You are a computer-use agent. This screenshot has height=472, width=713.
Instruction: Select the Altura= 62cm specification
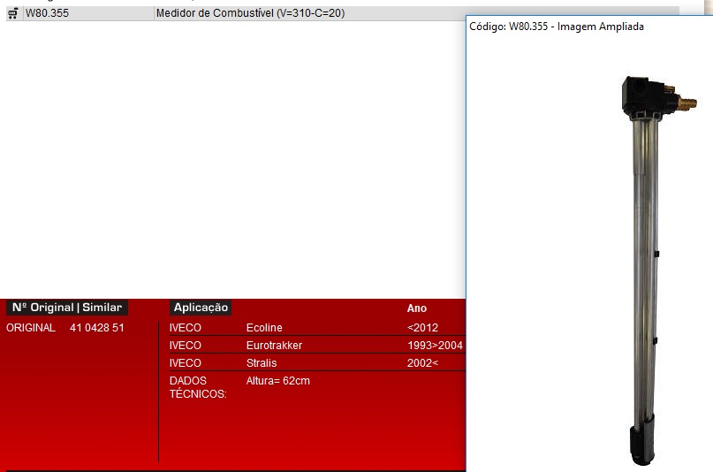coord(278,381)
